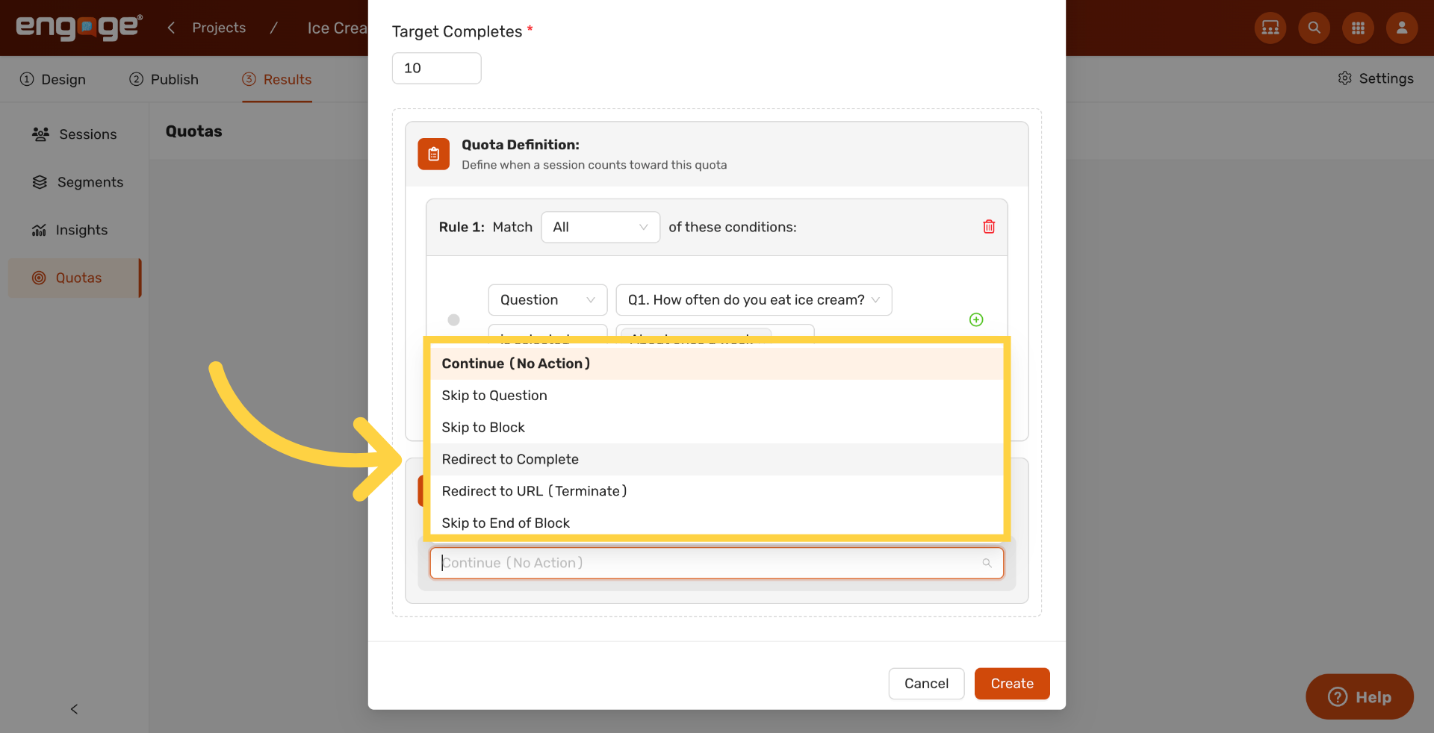This screenshot has width=1434, height=733.
Task: Open the user profile icon
Action: (x=1402, y=28)
